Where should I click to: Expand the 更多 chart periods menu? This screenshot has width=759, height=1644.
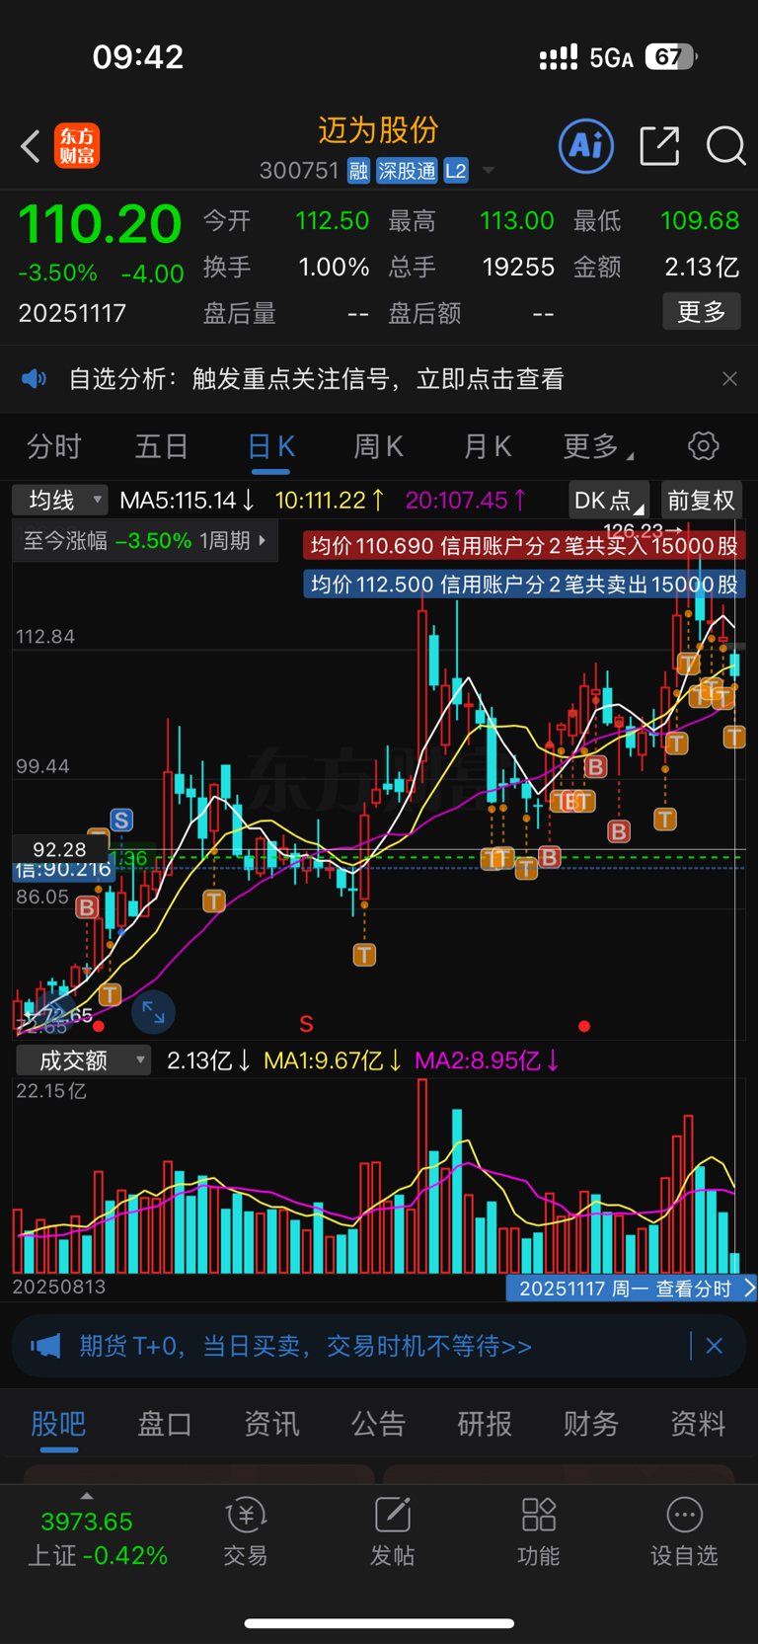598,446
